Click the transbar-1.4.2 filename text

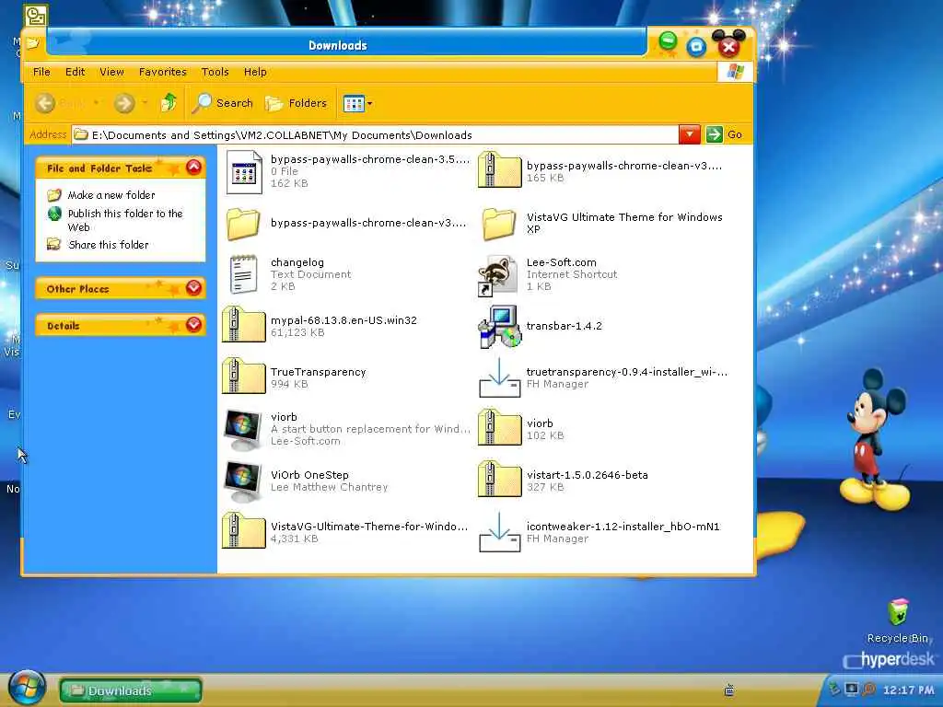[565, 326]
